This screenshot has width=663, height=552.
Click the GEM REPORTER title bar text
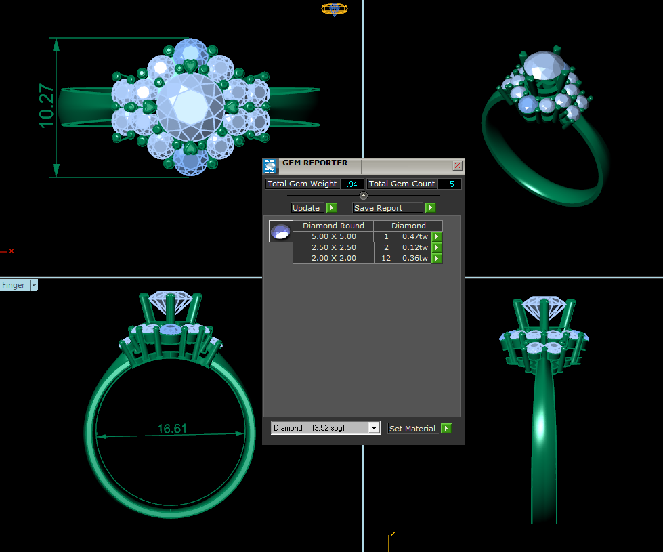pos(315,163)
